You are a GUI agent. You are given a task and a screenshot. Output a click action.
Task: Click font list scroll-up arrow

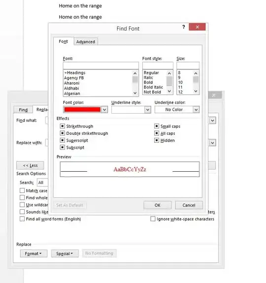click(135, 73)
